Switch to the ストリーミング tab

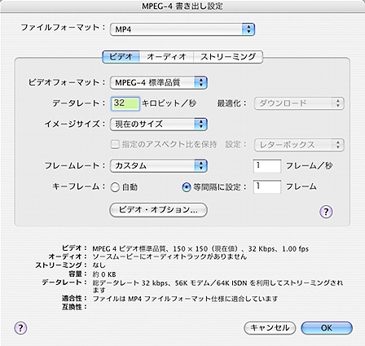point(228,57)
